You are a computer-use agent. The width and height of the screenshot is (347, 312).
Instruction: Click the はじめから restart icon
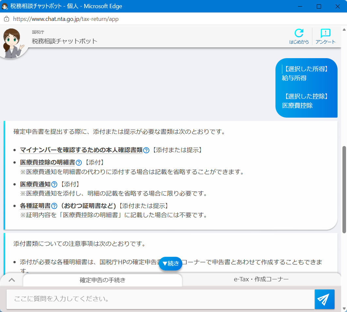(299, 36)
